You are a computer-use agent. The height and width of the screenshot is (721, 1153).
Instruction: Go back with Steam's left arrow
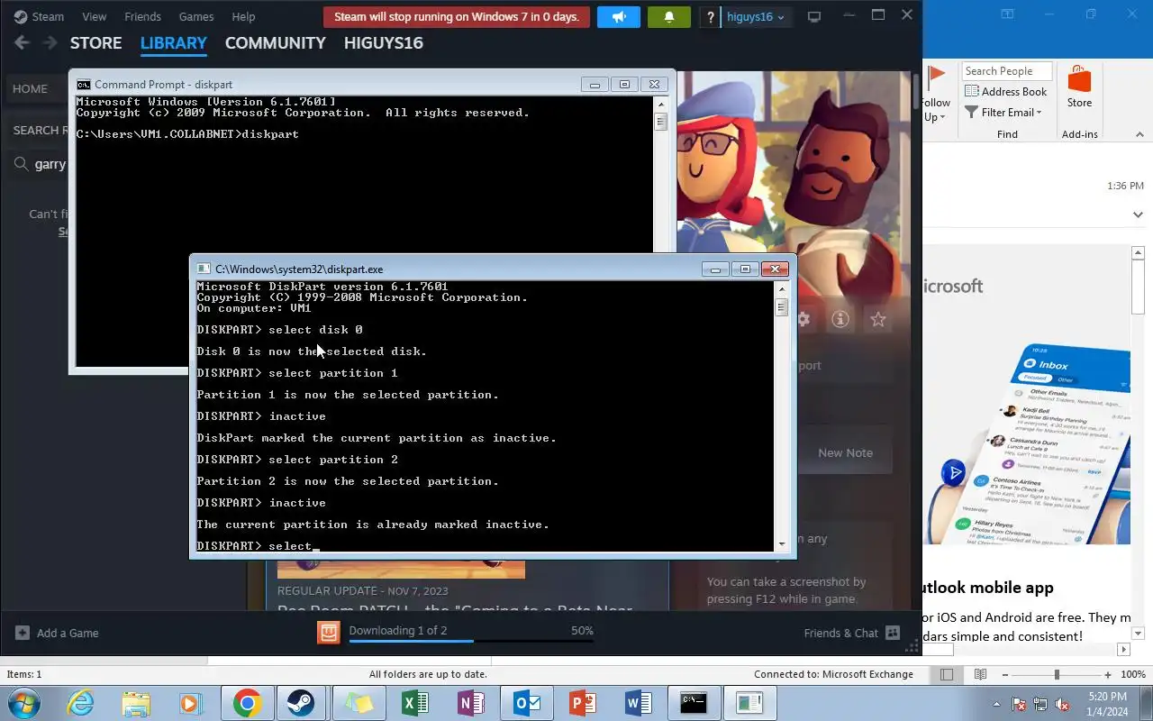[x=23, y=42]
